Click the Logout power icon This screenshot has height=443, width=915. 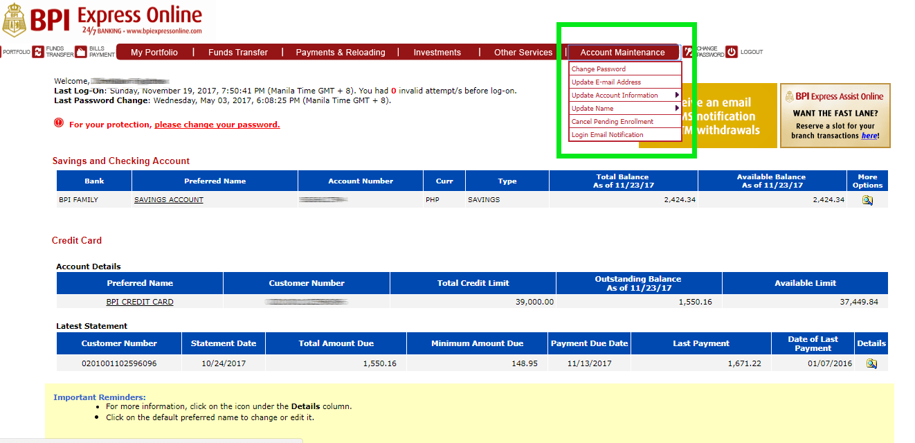point(732,52)
